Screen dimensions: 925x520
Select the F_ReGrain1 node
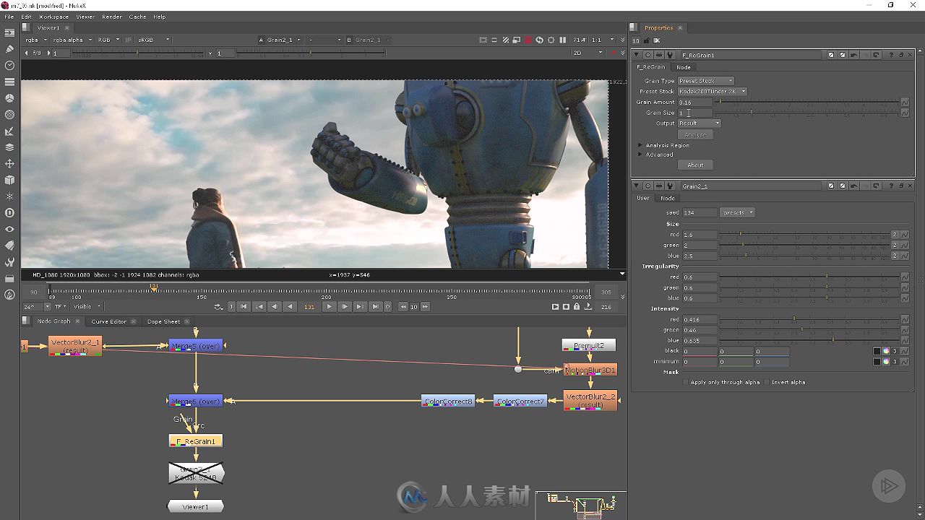click(196, 441)
